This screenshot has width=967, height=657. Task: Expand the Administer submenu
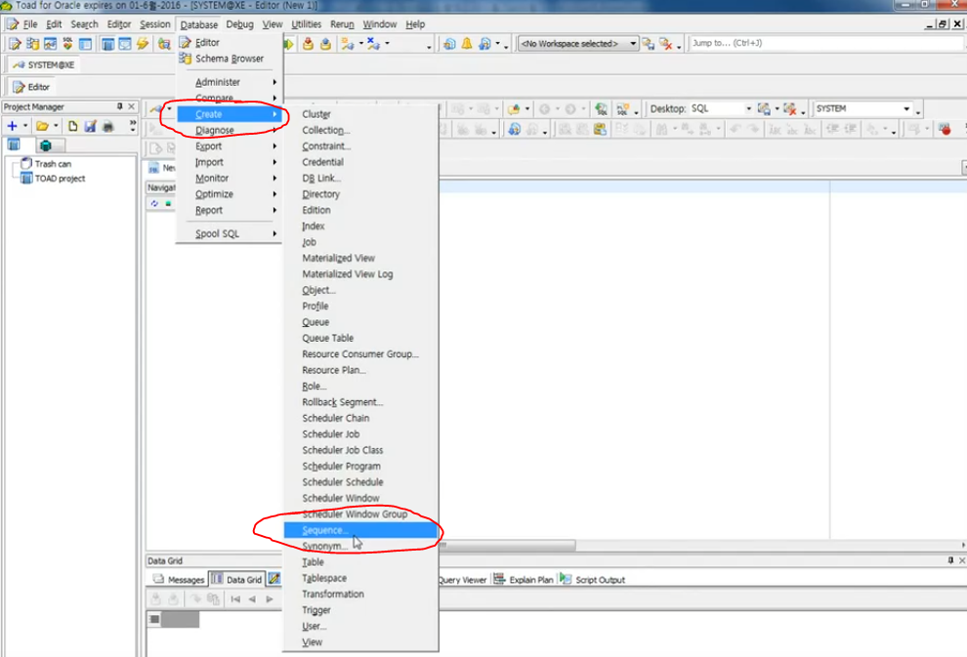pyautogui.click(x=229, y=82)
